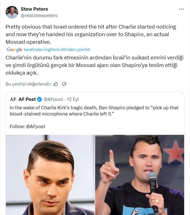Viewport: 190px width, 215px height.
Task: Click the blue verified badge next to AF Post
Action: tap(40, 99)
